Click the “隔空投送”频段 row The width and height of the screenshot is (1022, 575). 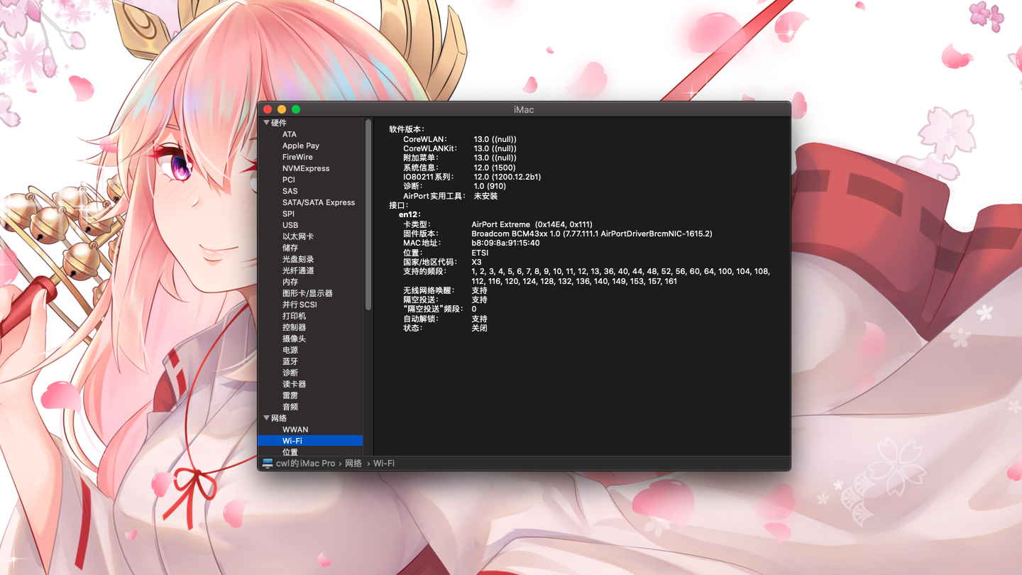440,309
